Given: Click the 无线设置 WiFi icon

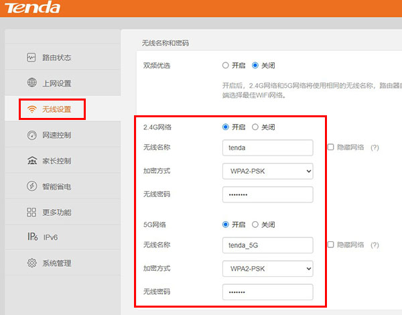Looking at the screenshot, I should click(x=31, y=109).
